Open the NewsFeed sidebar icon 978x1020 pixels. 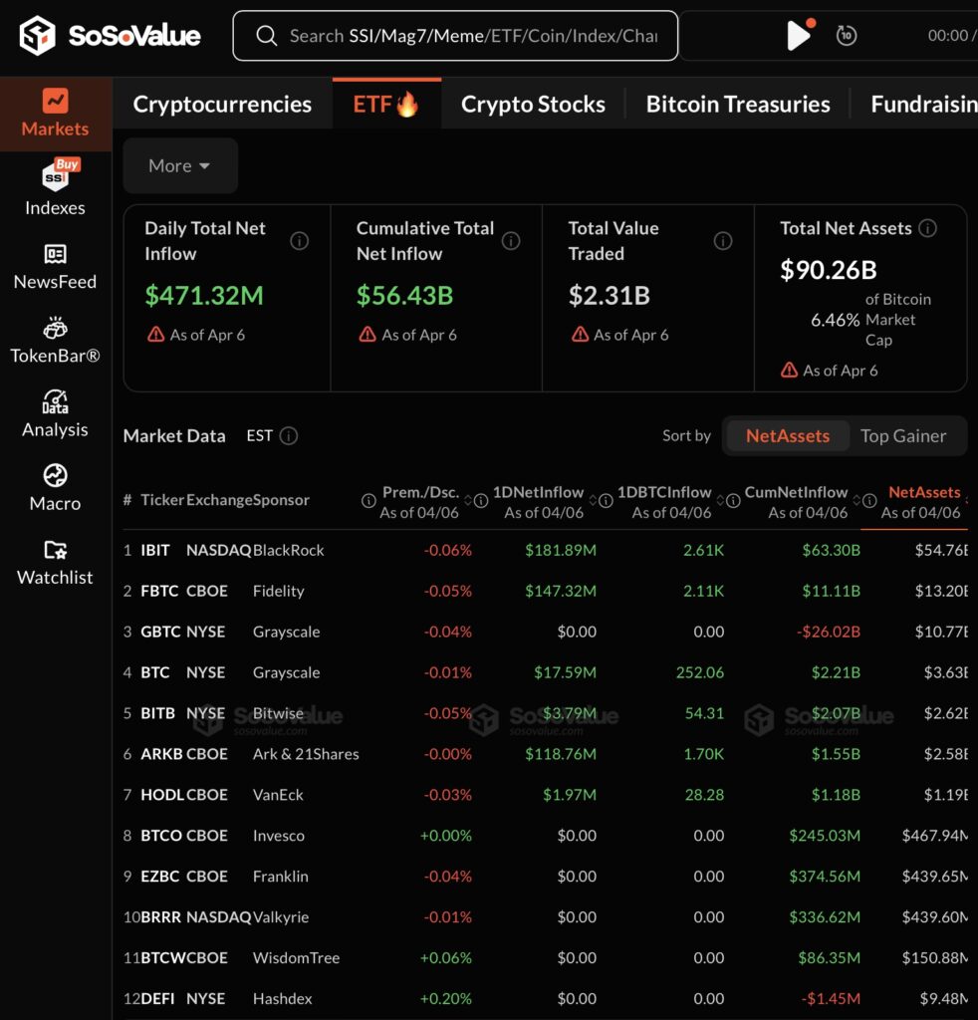[55, 253]
